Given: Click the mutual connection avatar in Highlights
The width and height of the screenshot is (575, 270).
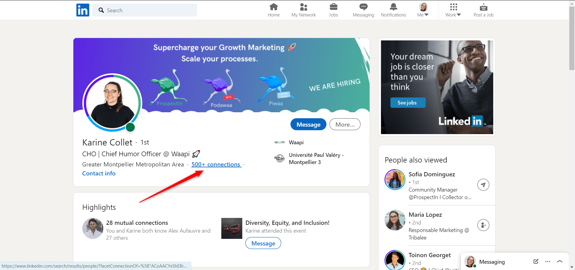Looking at the screenshot, I should [x=93, y=228].
